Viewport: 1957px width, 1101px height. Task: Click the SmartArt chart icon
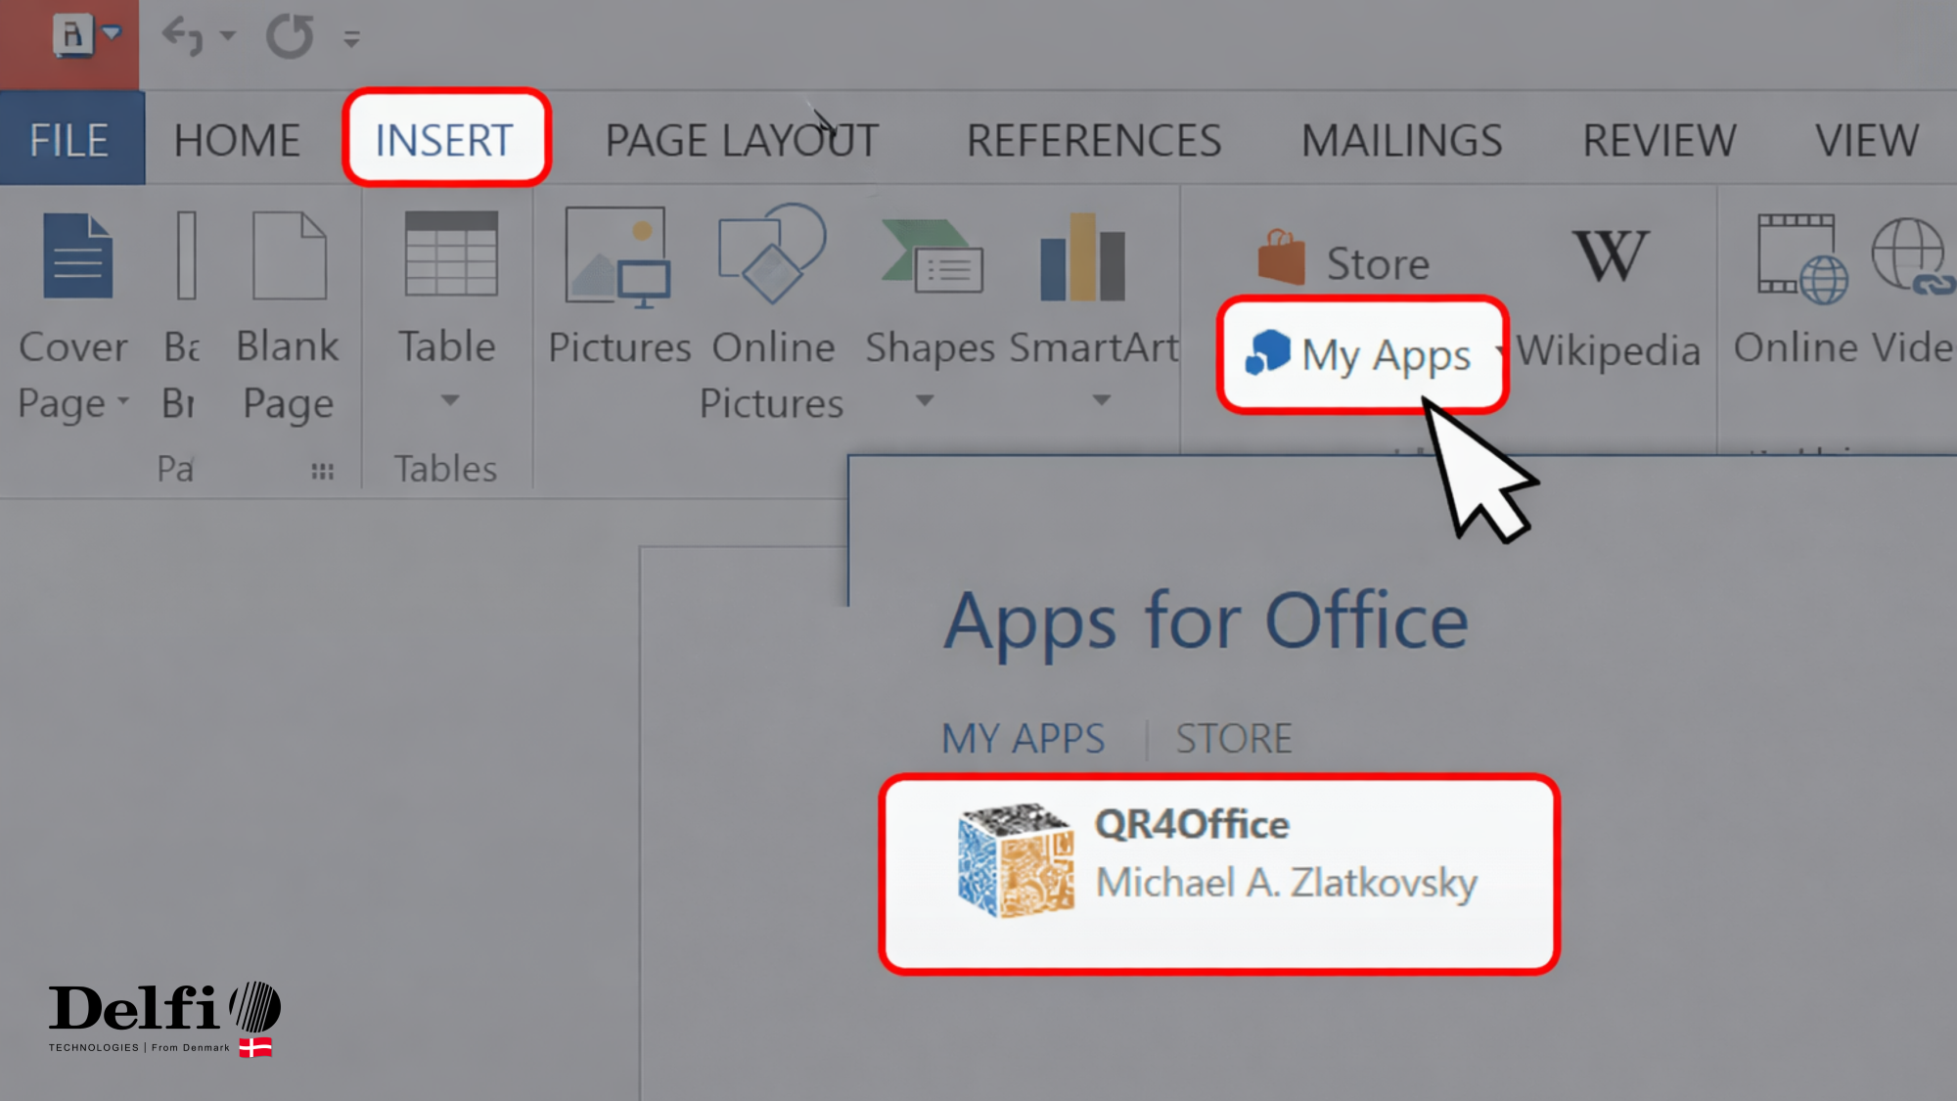point(1082,258)
